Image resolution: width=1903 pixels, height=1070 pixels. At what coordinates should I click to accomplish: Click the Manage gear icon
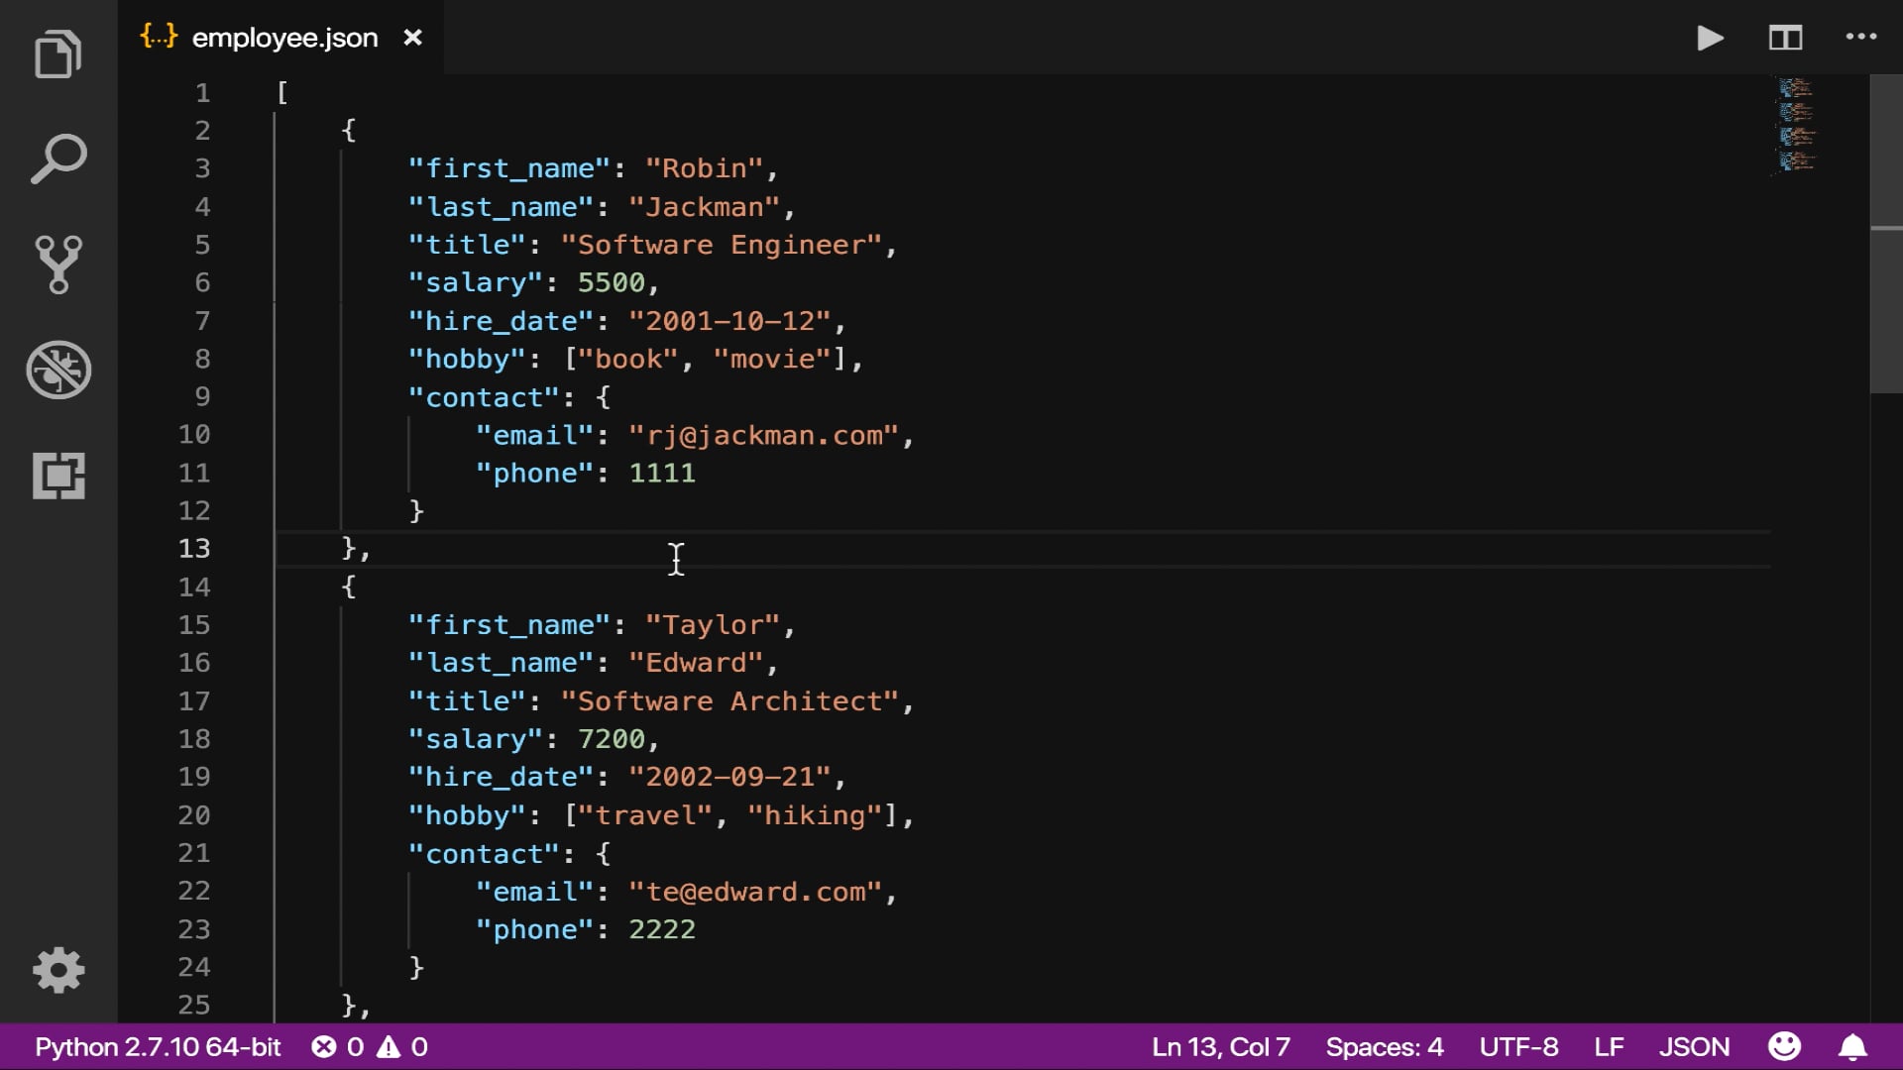pyautogui.click(x=57, y=969)
